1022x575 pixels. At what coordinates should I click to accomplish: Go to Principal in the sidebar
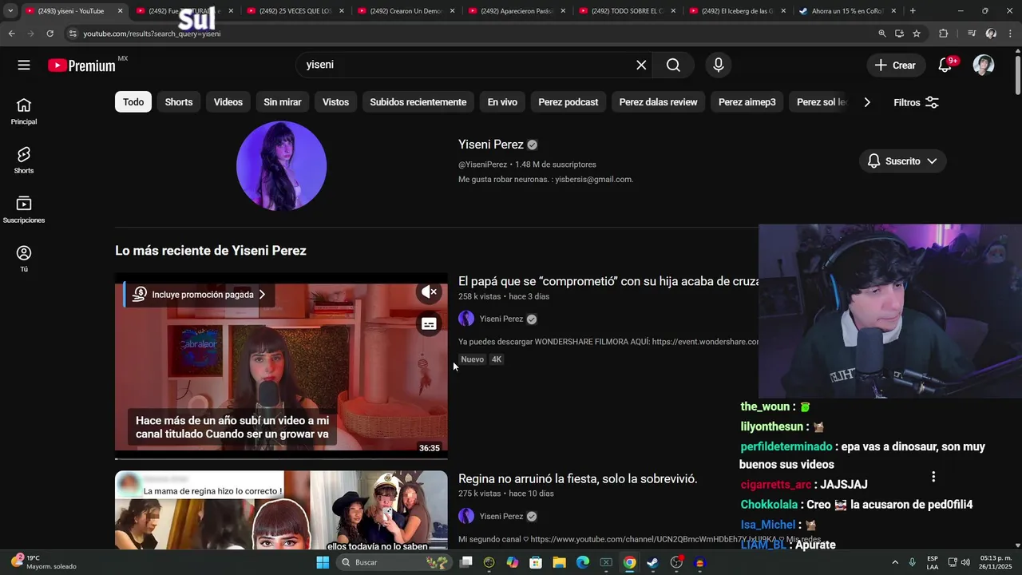tap(24, 111)
